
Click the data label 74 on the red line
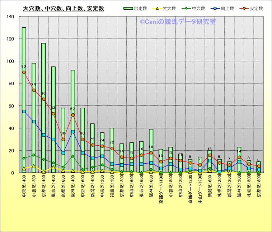point(34,85)
